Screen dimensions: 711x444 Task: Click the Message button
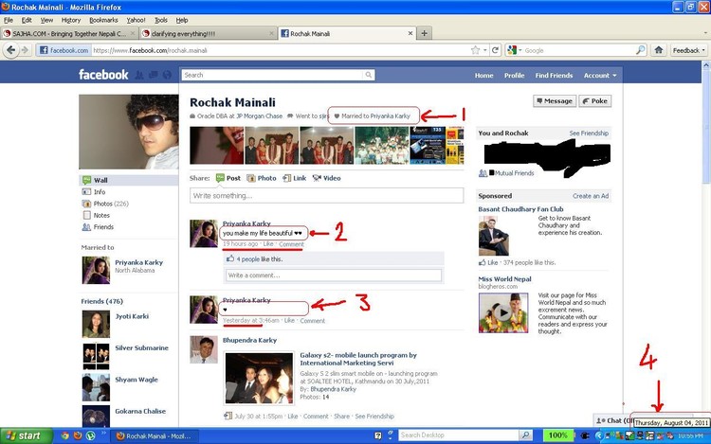(554, 100)
